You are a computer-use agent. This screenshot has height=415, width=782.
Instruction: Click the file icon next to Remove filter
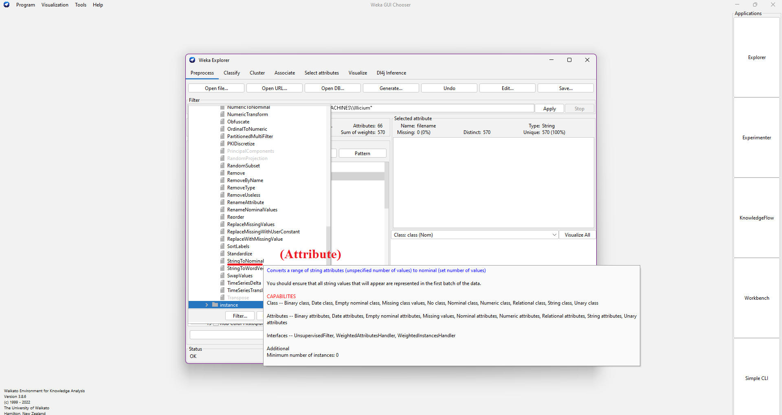[x=222, y=173]
